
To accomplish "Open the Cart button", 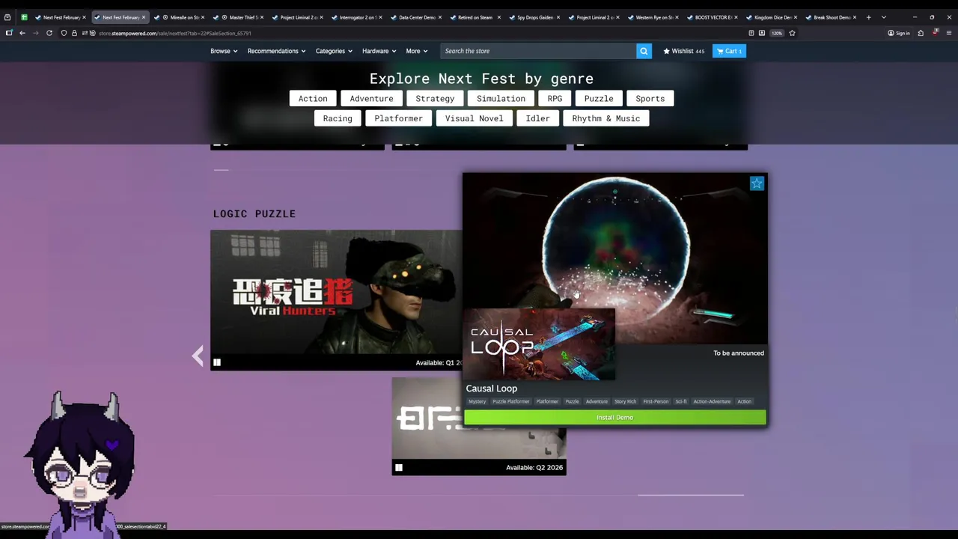I will pos(729,51).
